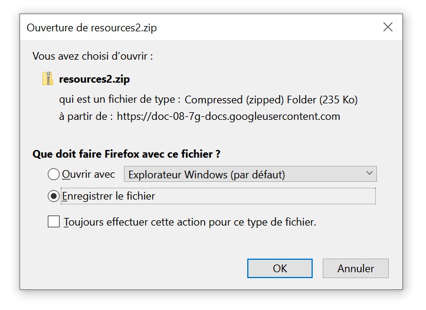Click the Enregistrer le fichier label
The height and width of the screenshot is (310, 426).
tap(109, 196)
